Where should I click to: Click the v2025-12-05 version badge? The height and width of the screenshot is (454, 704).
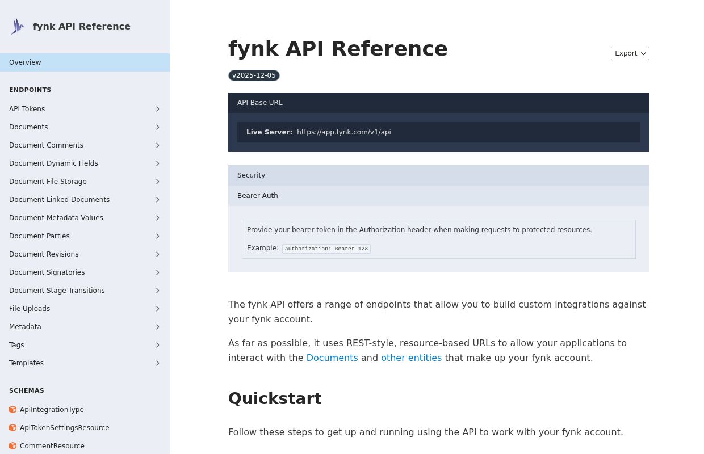(254, 75)
